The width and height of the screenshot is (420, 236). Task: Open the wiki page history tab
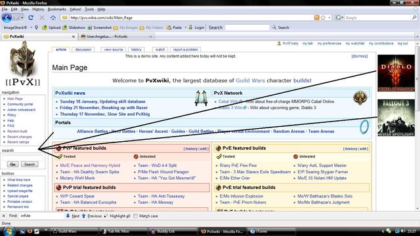[136, 50]
